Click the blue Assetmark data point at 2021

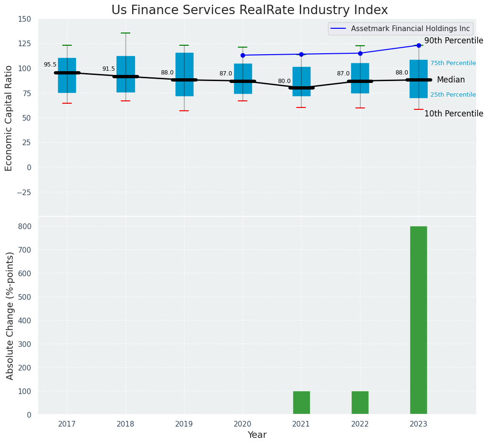[301, 54]
